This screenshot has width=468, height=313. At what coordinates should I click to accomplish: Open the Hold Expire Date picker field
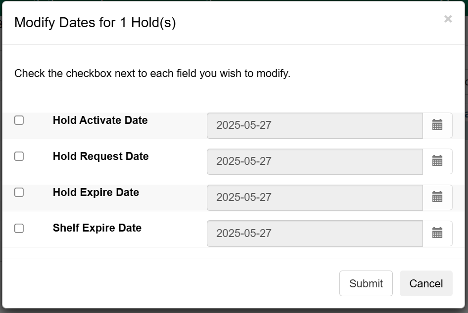click(x=315, y=197)
